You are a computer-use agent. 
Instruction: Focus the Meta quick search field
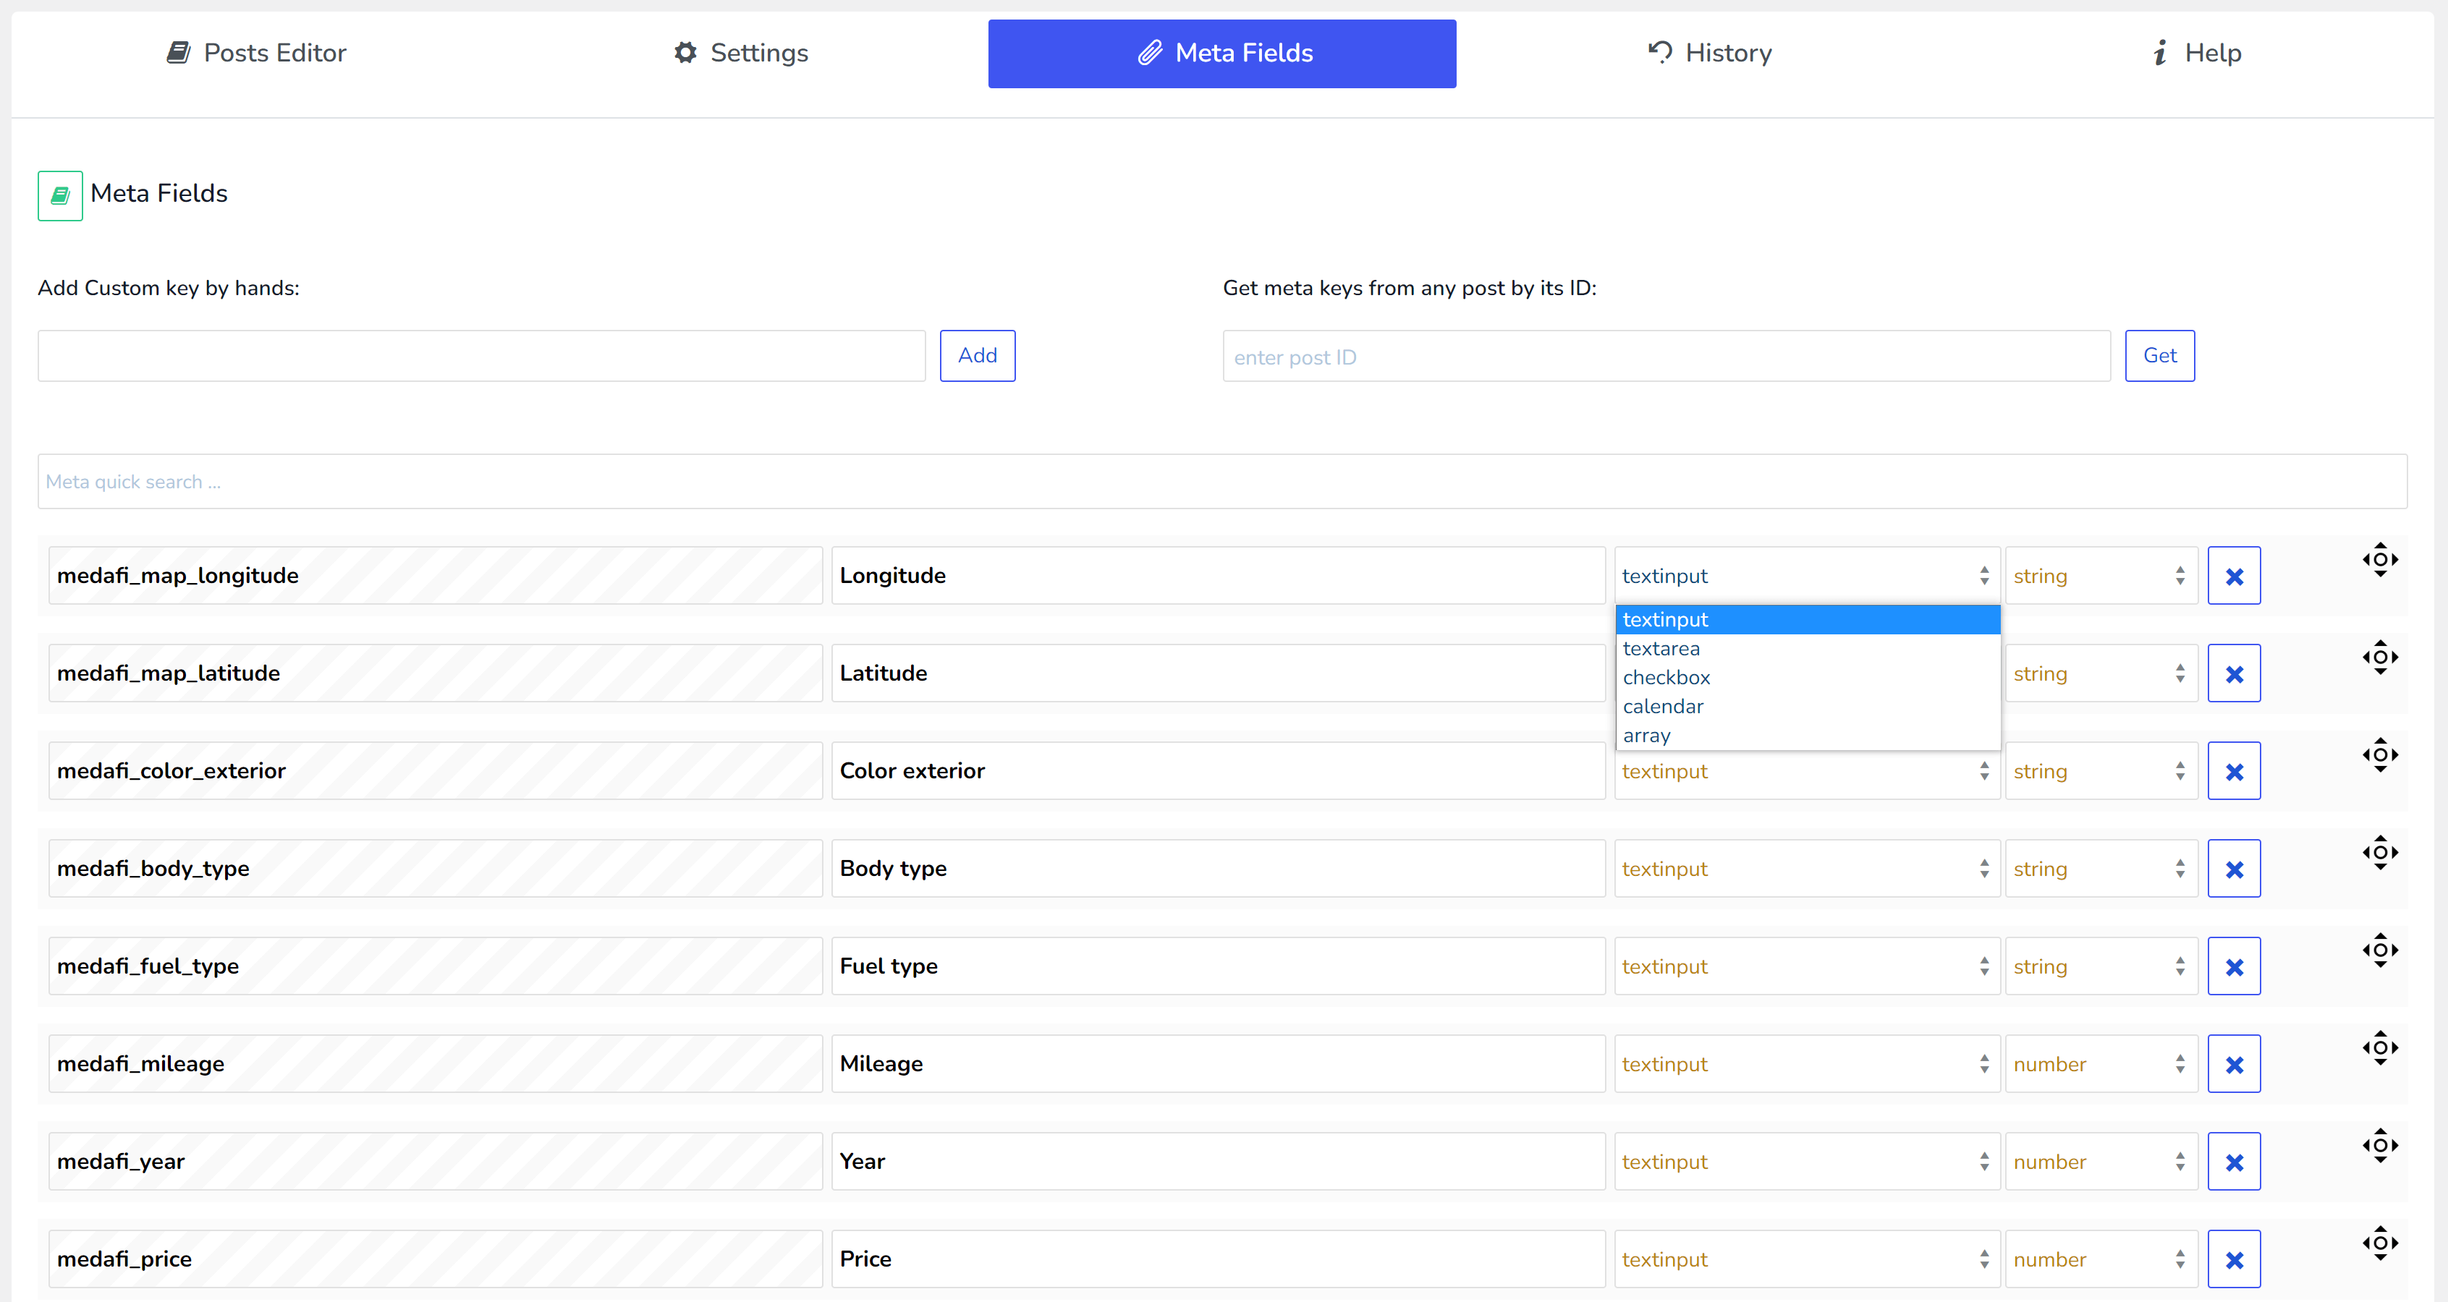click(x=1221, y=482)
